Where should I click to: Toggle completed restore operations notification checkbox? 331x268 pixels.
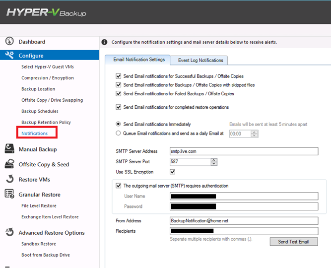click(x=119, y=107)
